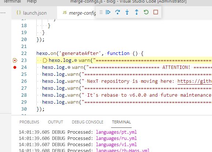Open the Help menu
Screen dimensions: 212x152
pyautogui.click(x=32, y=1)
